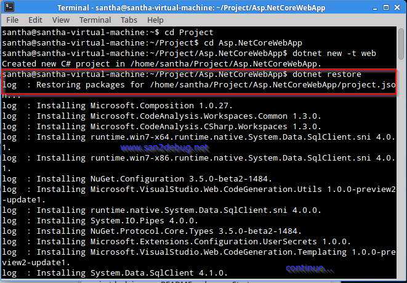Open the Tabs menu
Image resolution: width=407 pixels, height=283 pixels.
tap(129, 20)
